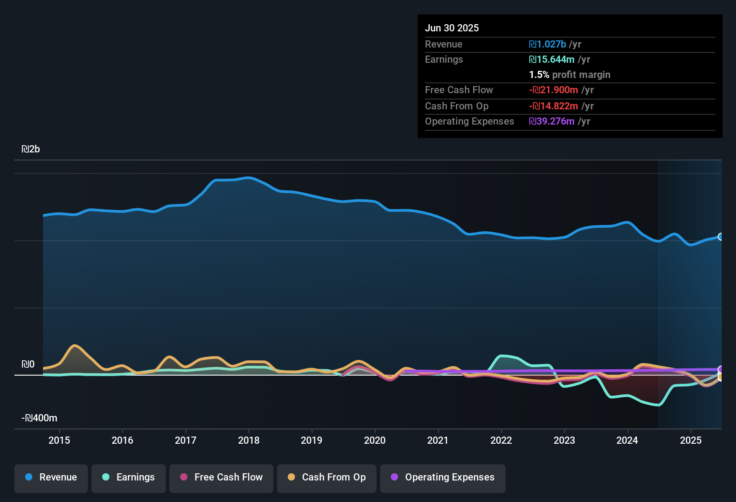Toggle Operating Expenses line visibility
This screenshot has height=502, width=736.
(x=442, y=477)
